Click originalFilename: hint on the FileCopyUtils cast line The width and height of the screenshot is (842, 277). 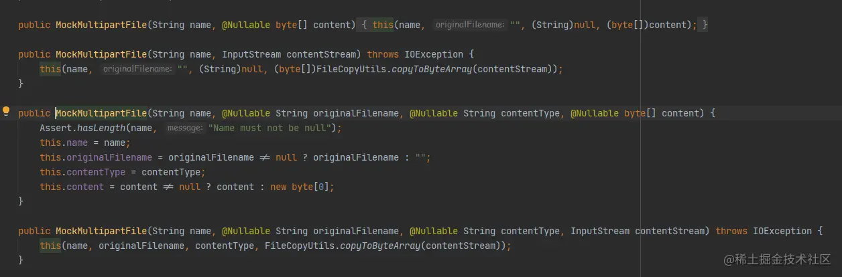click(x=137, y=69)
